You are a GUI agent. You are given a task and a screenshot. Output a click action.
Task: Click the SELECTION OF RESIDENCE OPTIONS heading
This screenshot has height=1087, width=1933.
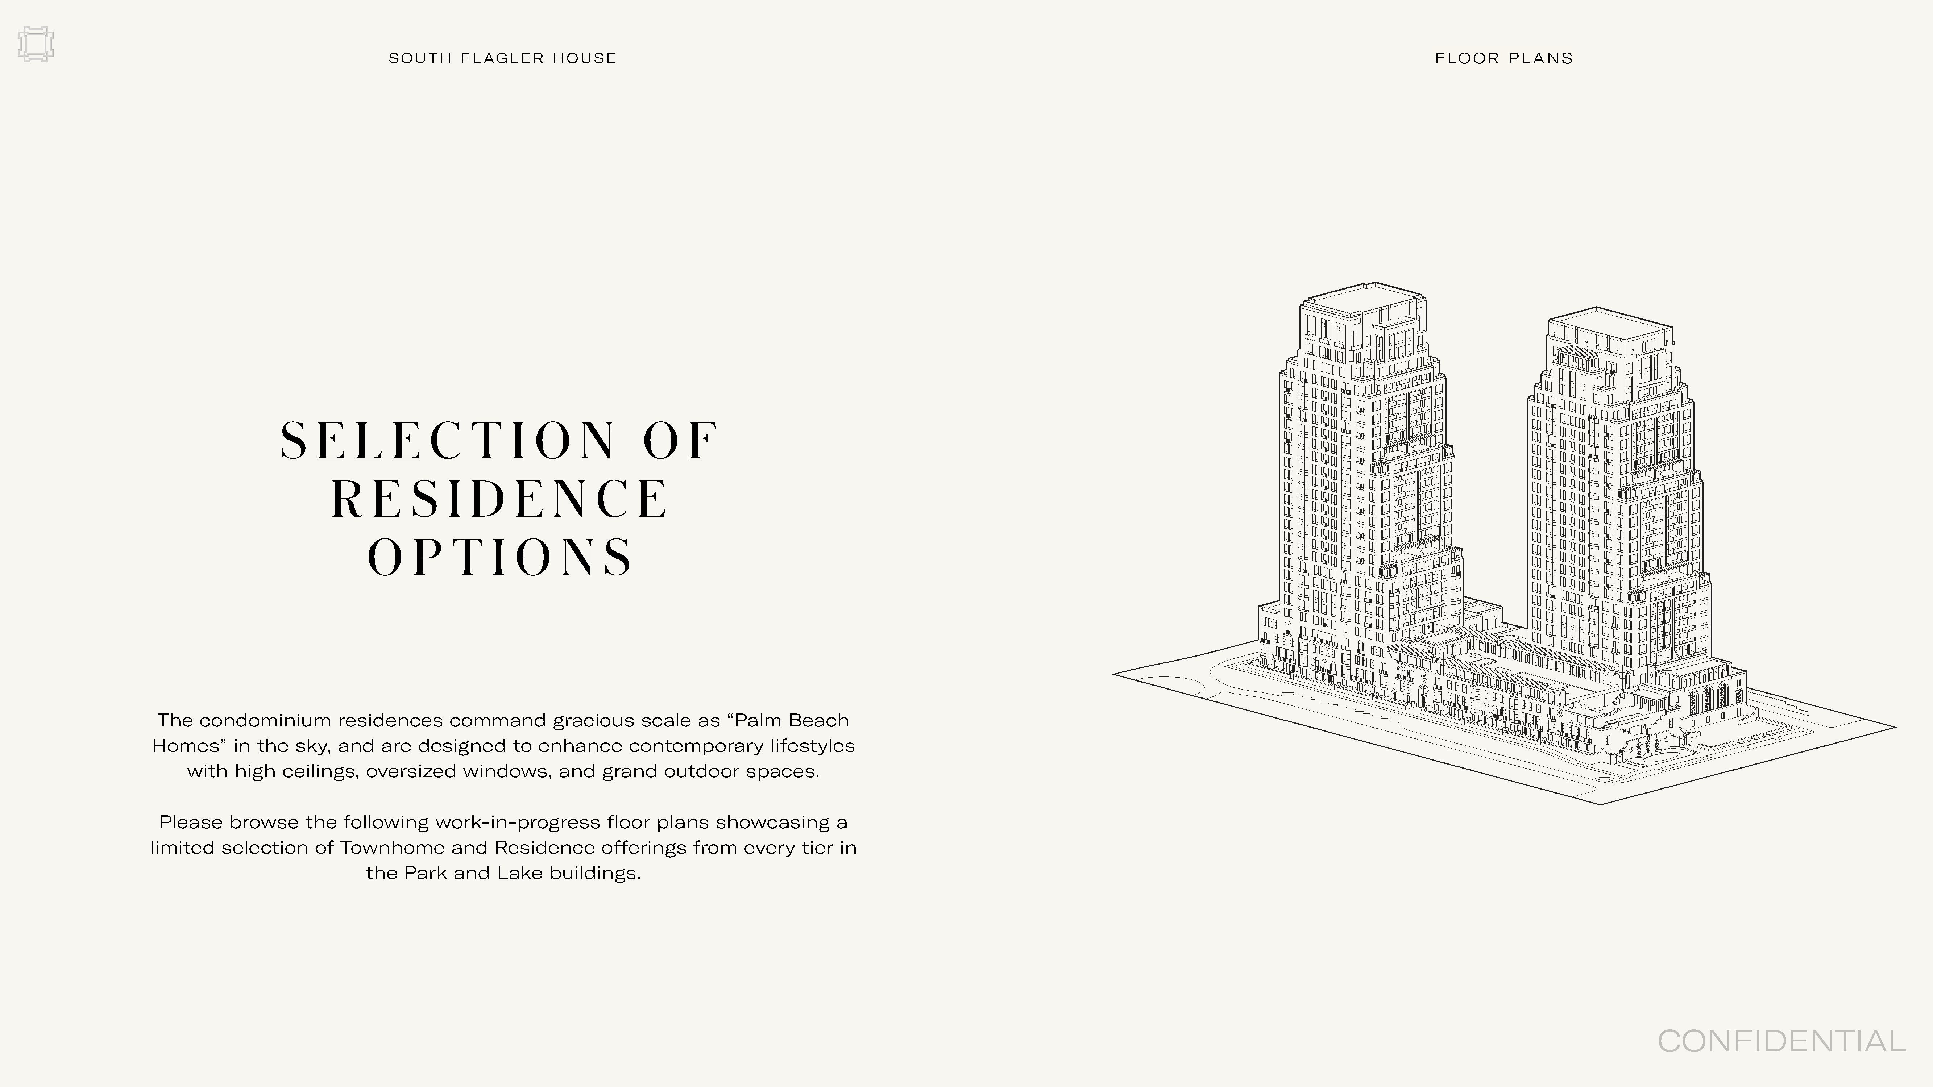(500, 498)
